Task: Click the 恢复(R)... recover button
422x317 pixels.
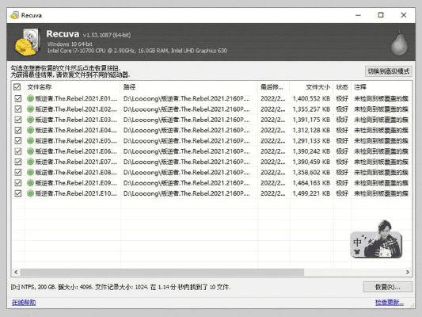Action: 387,287
